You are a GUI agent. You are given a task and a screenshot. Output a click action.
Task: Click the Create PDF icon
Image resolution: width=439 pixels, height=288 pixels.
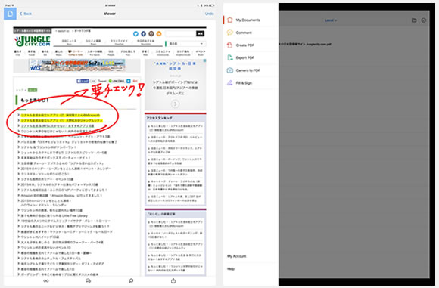230,45
